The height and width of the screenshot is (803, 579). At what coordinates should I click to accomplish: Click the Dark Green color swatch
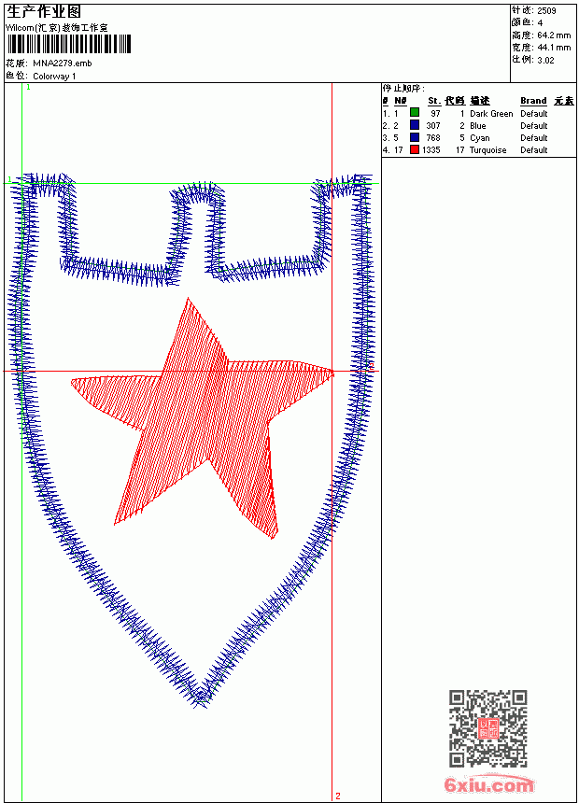click(x=415, y=112)
